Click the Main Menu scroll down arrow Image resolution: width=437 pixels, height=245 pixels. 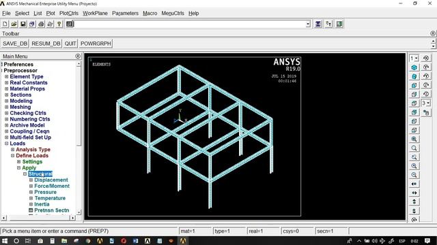point(79,212)
